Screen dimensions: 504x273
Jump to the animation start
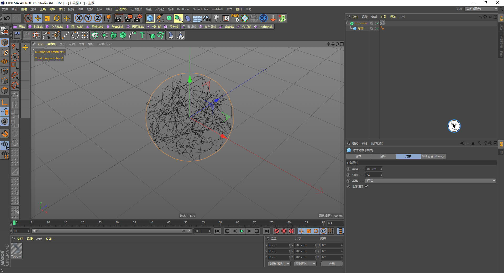pyautogui.click(x=217, y=231)
